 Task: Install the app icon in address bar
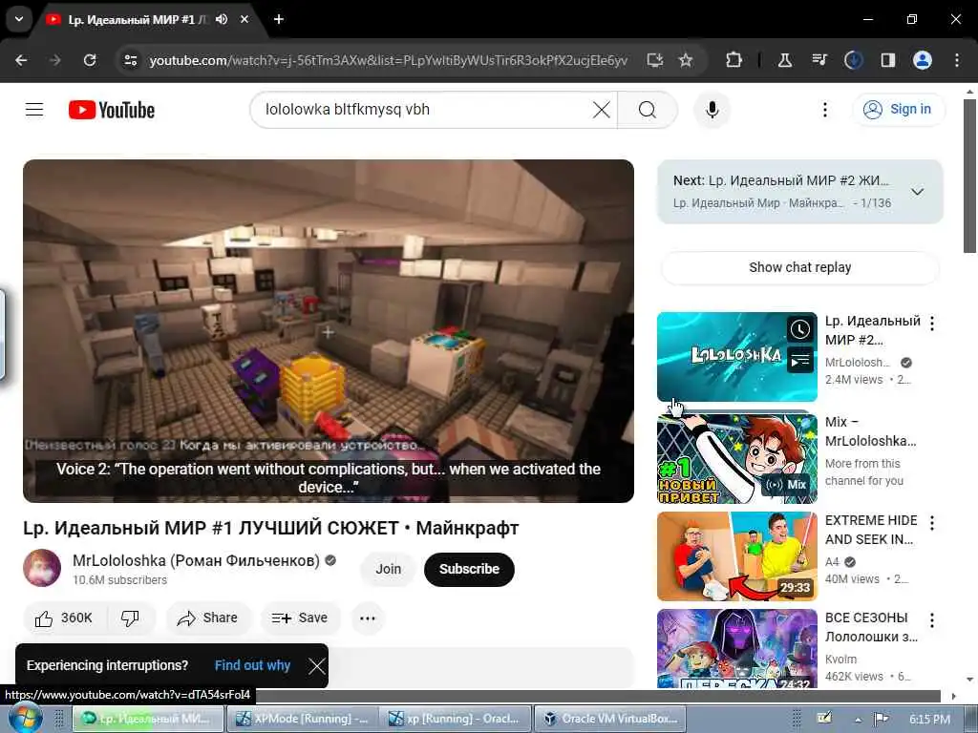click(655, 60)
